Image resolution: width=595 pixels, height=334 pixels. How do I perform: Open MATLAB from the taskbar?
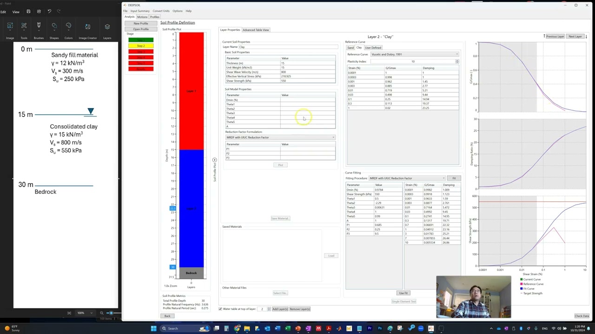pyautogui.click(x=339, y=328)
